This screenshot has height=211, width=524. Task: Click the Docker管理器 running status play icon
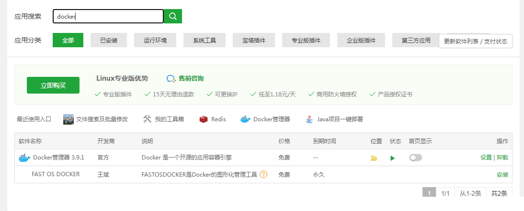tap(393, 158)
